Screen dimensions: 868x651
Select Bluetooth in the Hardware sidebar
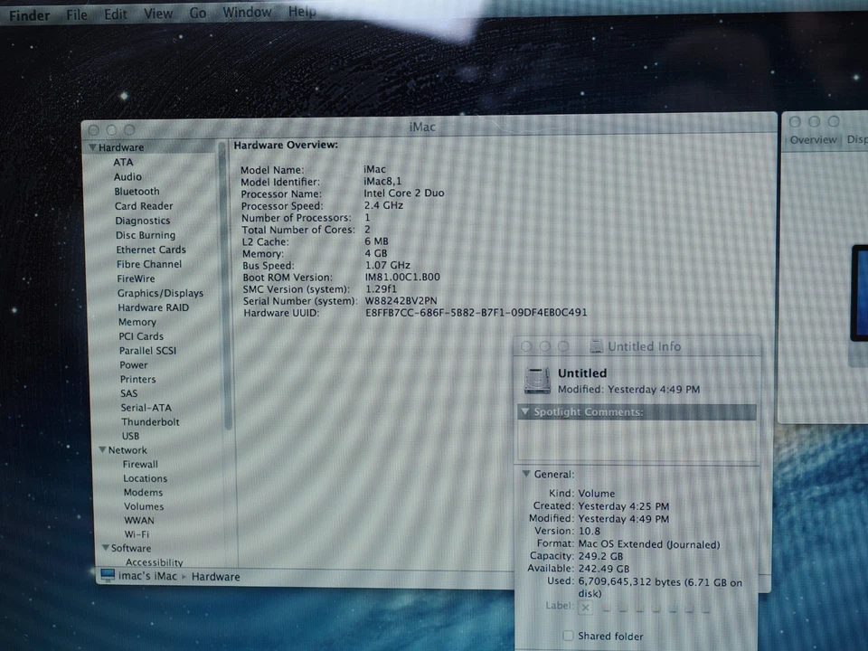[137, 191]
